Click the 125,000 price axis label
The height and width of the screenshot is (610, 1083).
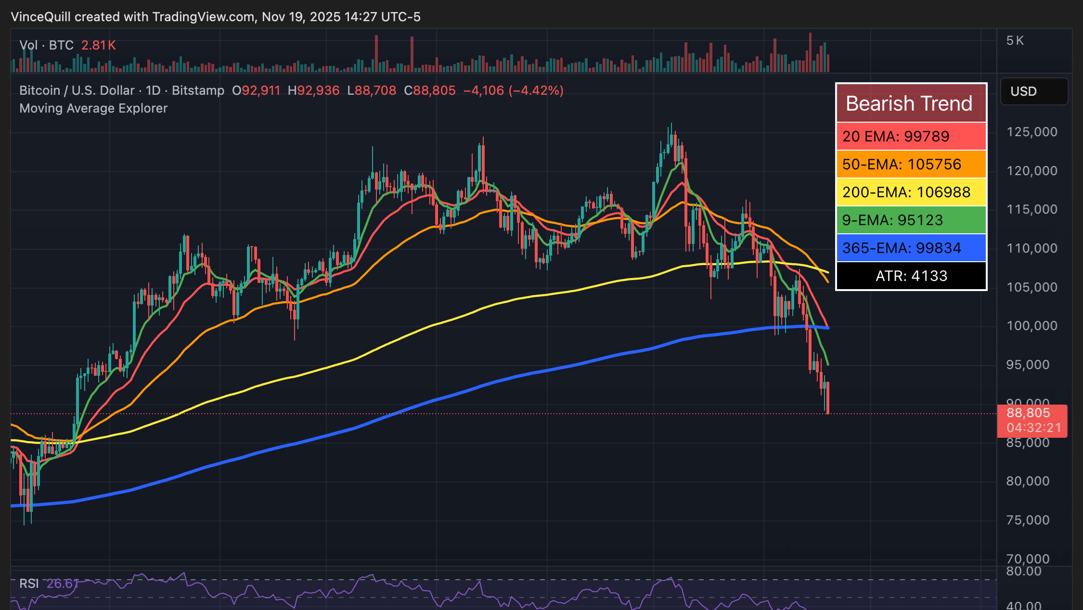1031,132
